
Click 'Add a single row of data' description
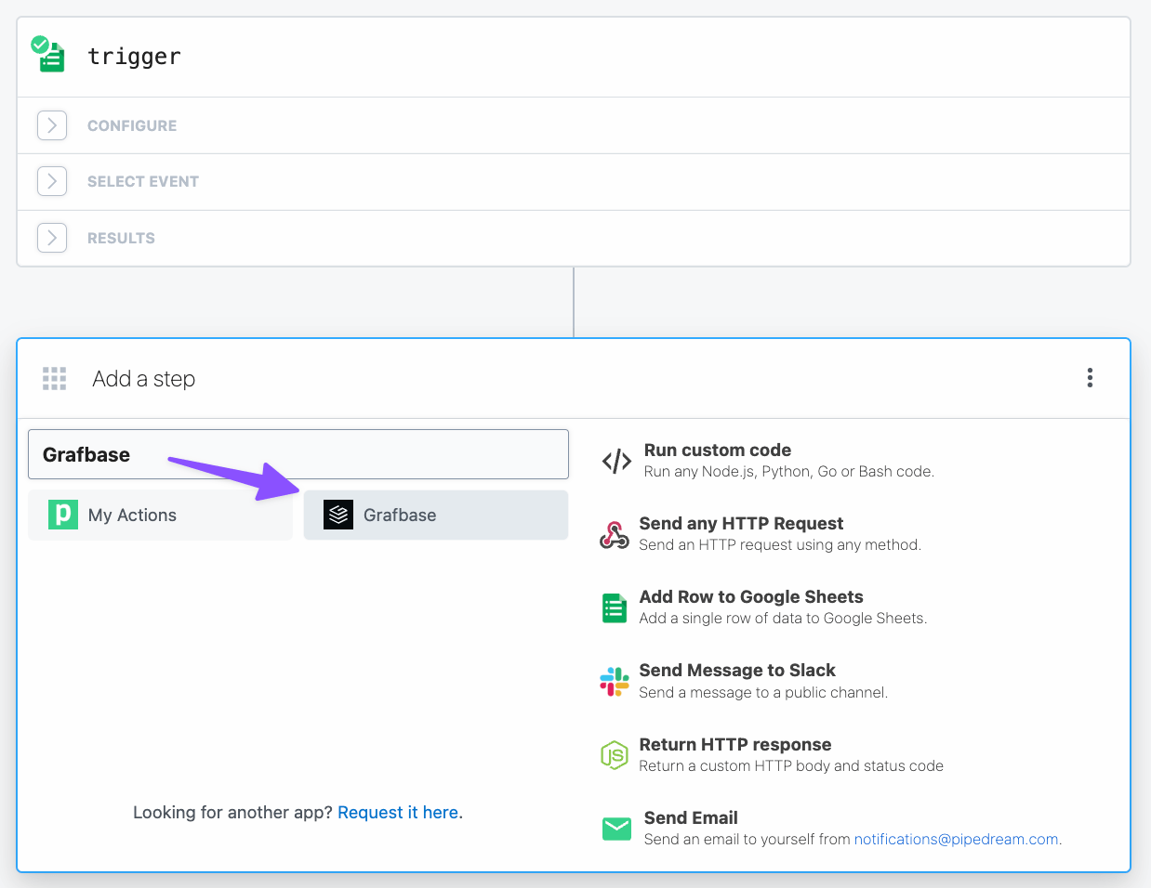tap(783, 618)
